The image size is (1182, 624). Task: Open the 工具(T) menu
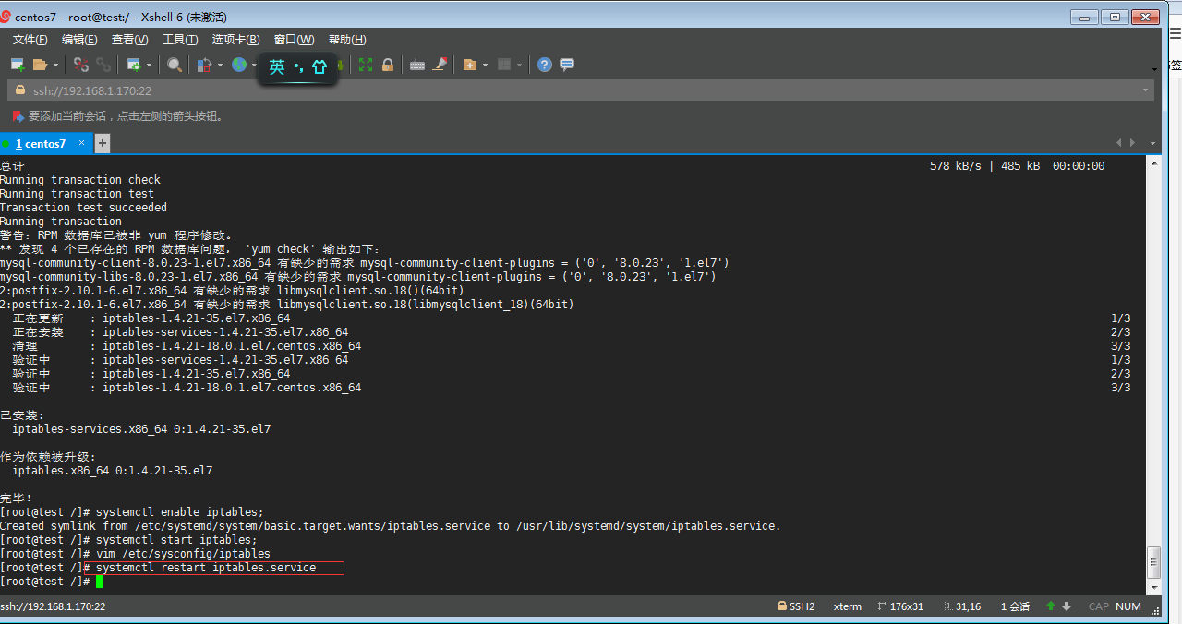click(180, 40)
